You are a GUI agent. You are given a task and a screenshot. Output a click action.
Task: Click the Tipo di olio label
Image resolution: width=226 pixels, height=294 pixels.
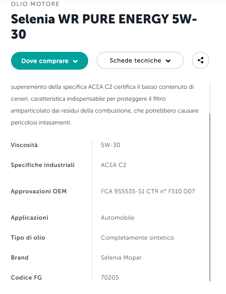click(x=28, y=237)
